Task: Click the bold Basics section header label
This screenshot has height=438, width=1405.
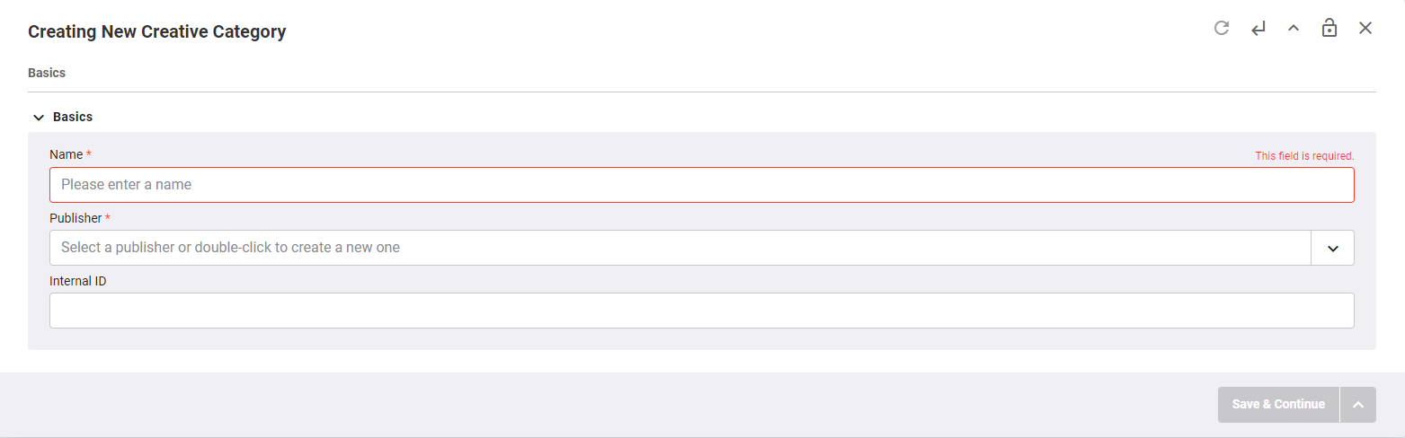Action: point(73,117)
